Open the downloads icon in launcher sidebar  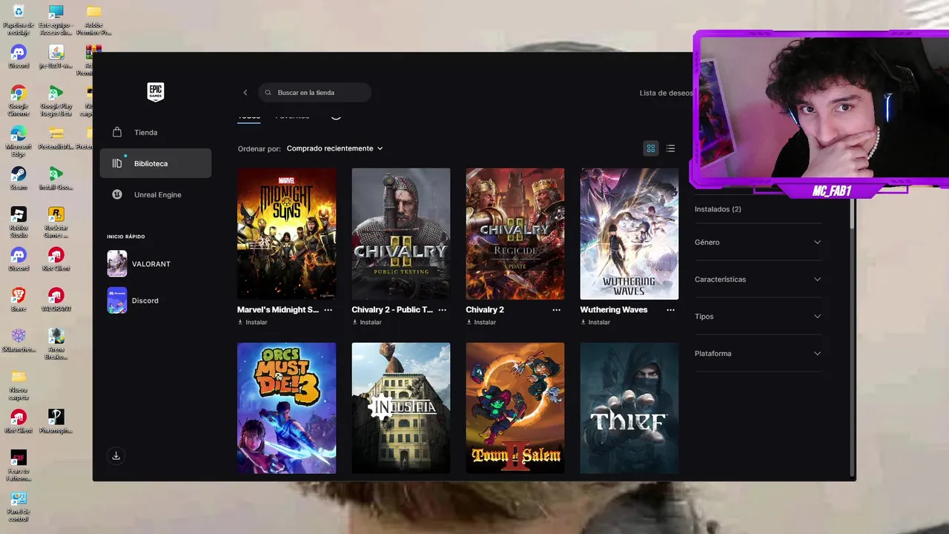(116, 456)
